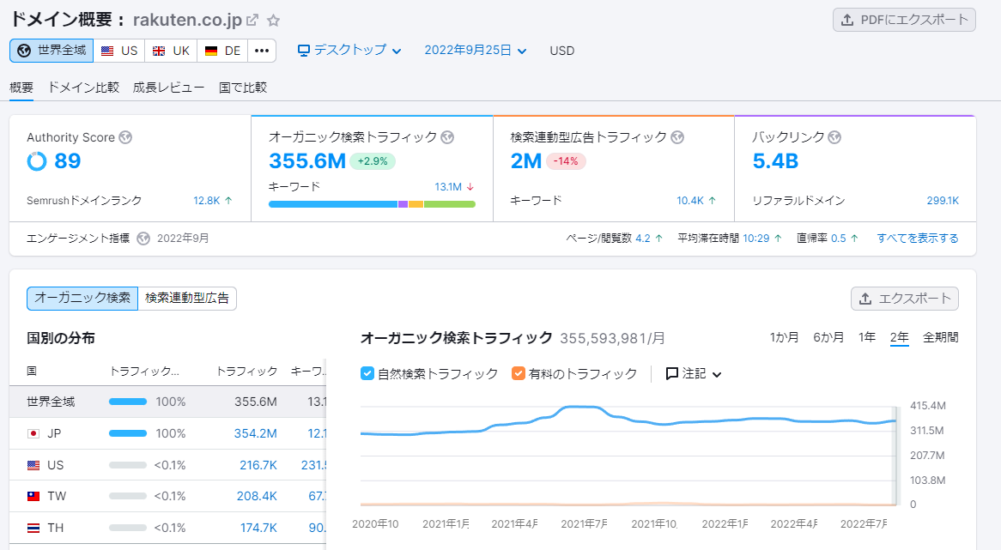Click the info icon beside オーガニック検索トラフィック
1001x550 pixels.
447,137
